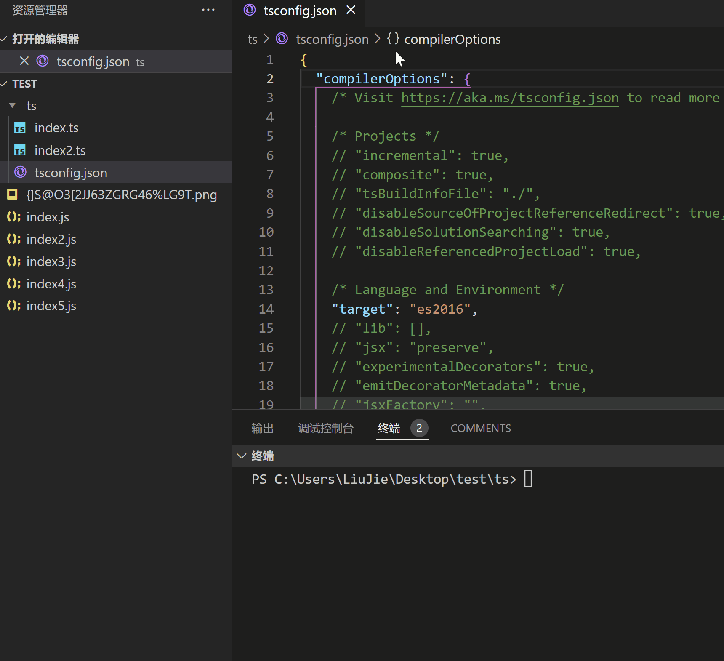Click the TypeScript icon beside index.ts
Image resolution: width=724 pixels, height=661 pixels.
tap(20, 128)
